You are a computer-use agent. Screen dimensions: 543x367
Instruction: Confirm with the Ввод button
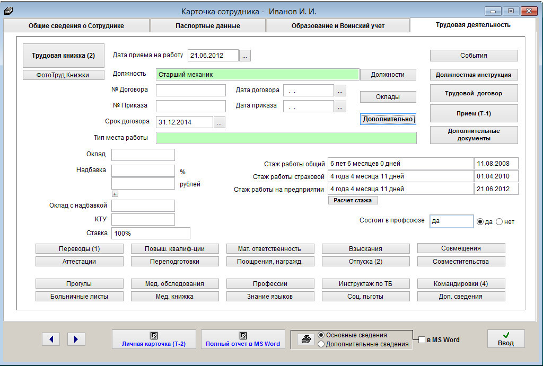506,339
